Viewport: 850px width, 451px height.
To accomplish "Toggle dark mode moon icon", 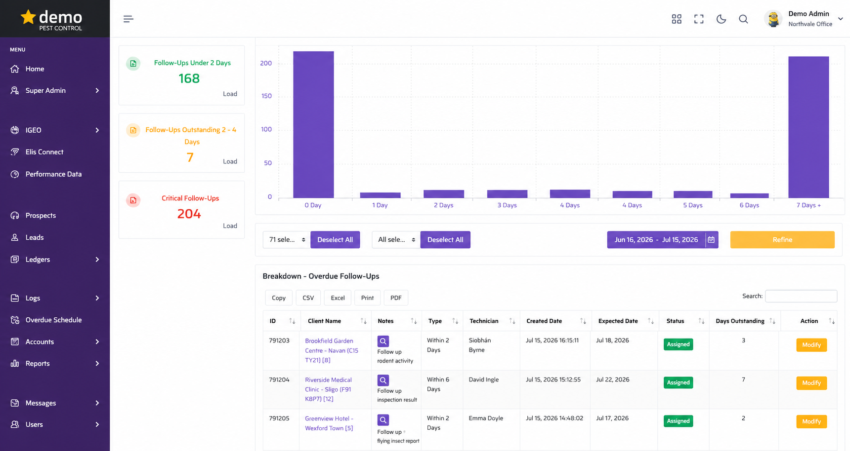I will coord(721,19).
